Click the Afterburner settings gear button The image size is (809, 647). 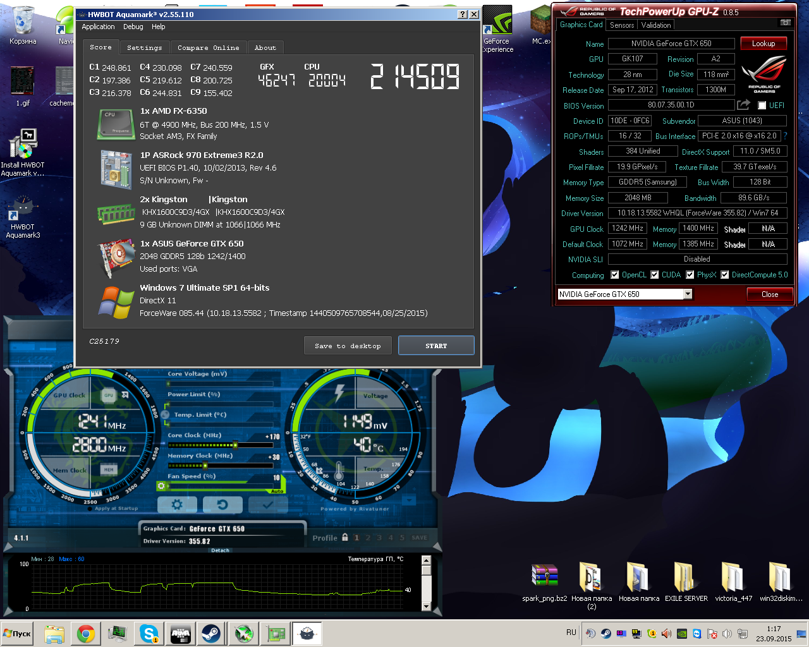176,504
